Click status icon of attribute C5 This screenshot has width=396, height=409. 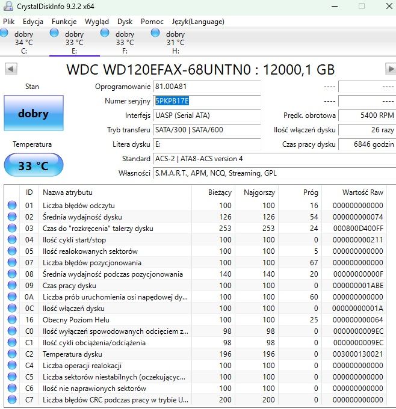(x=12, y=377)
